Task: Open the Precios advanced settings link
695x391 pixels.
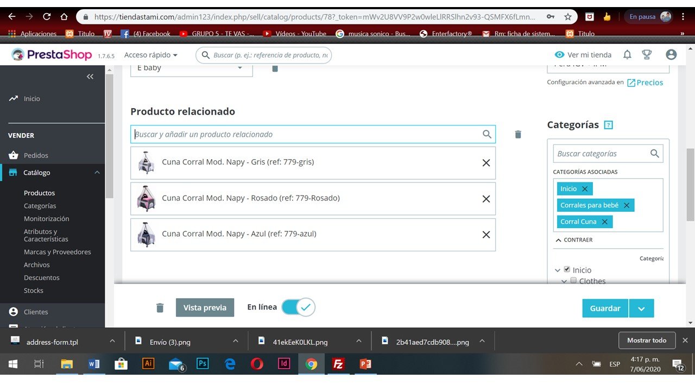Action: pyautogui.click(x=645, y=83)
